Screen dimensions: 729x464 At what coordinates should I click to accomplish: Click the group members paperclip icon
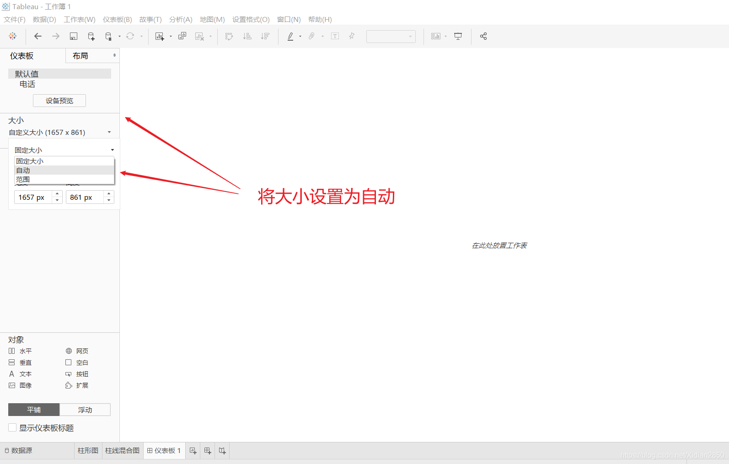pos(312,36)
